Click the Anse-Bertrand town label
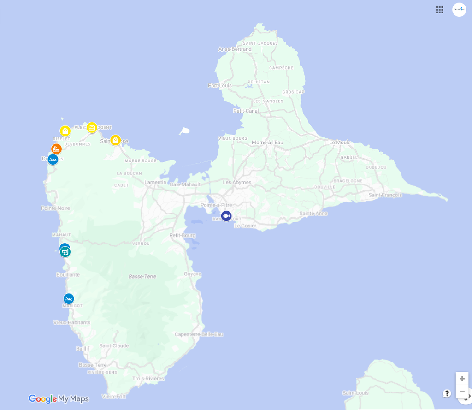472x410 pixels. [235, 49]
